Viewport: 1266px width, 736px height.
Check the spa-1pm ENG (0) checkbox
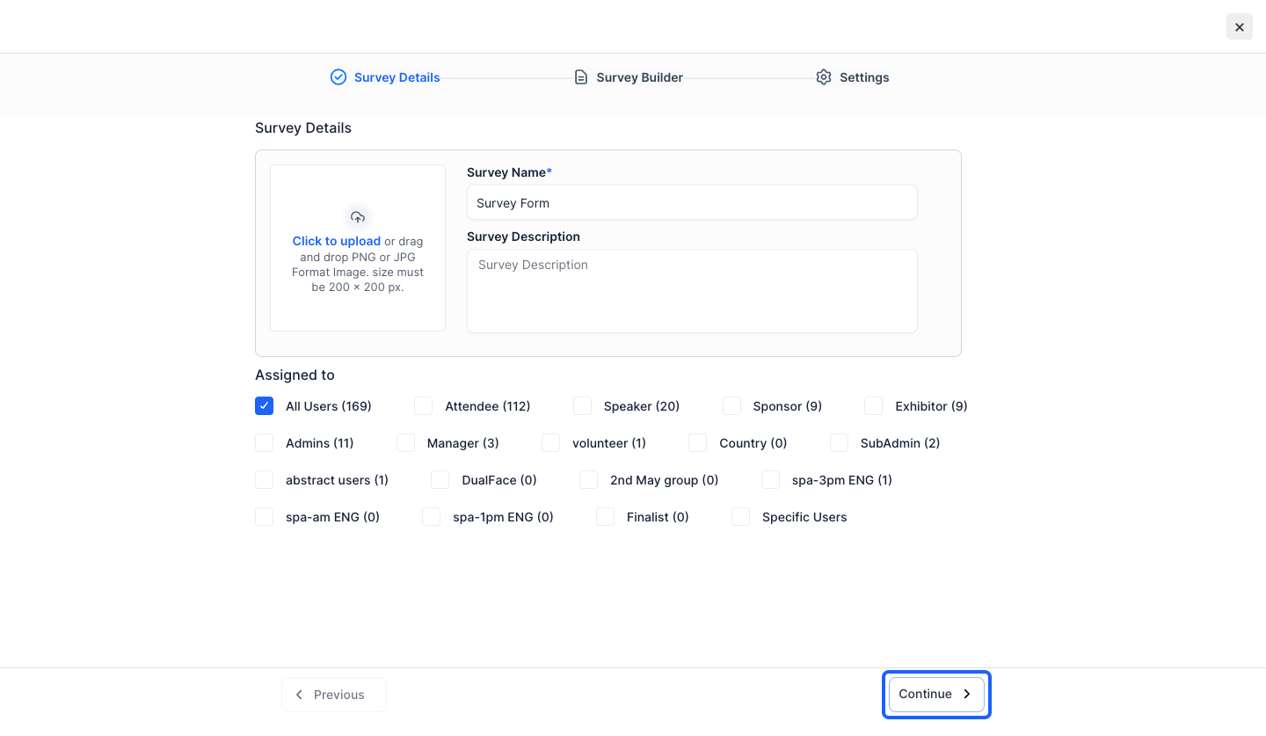[432, 517]
